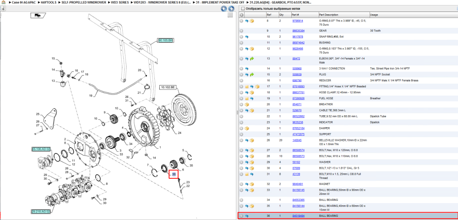
Task: Click the forklift icon at diagram top
Action: pos(38,16)
